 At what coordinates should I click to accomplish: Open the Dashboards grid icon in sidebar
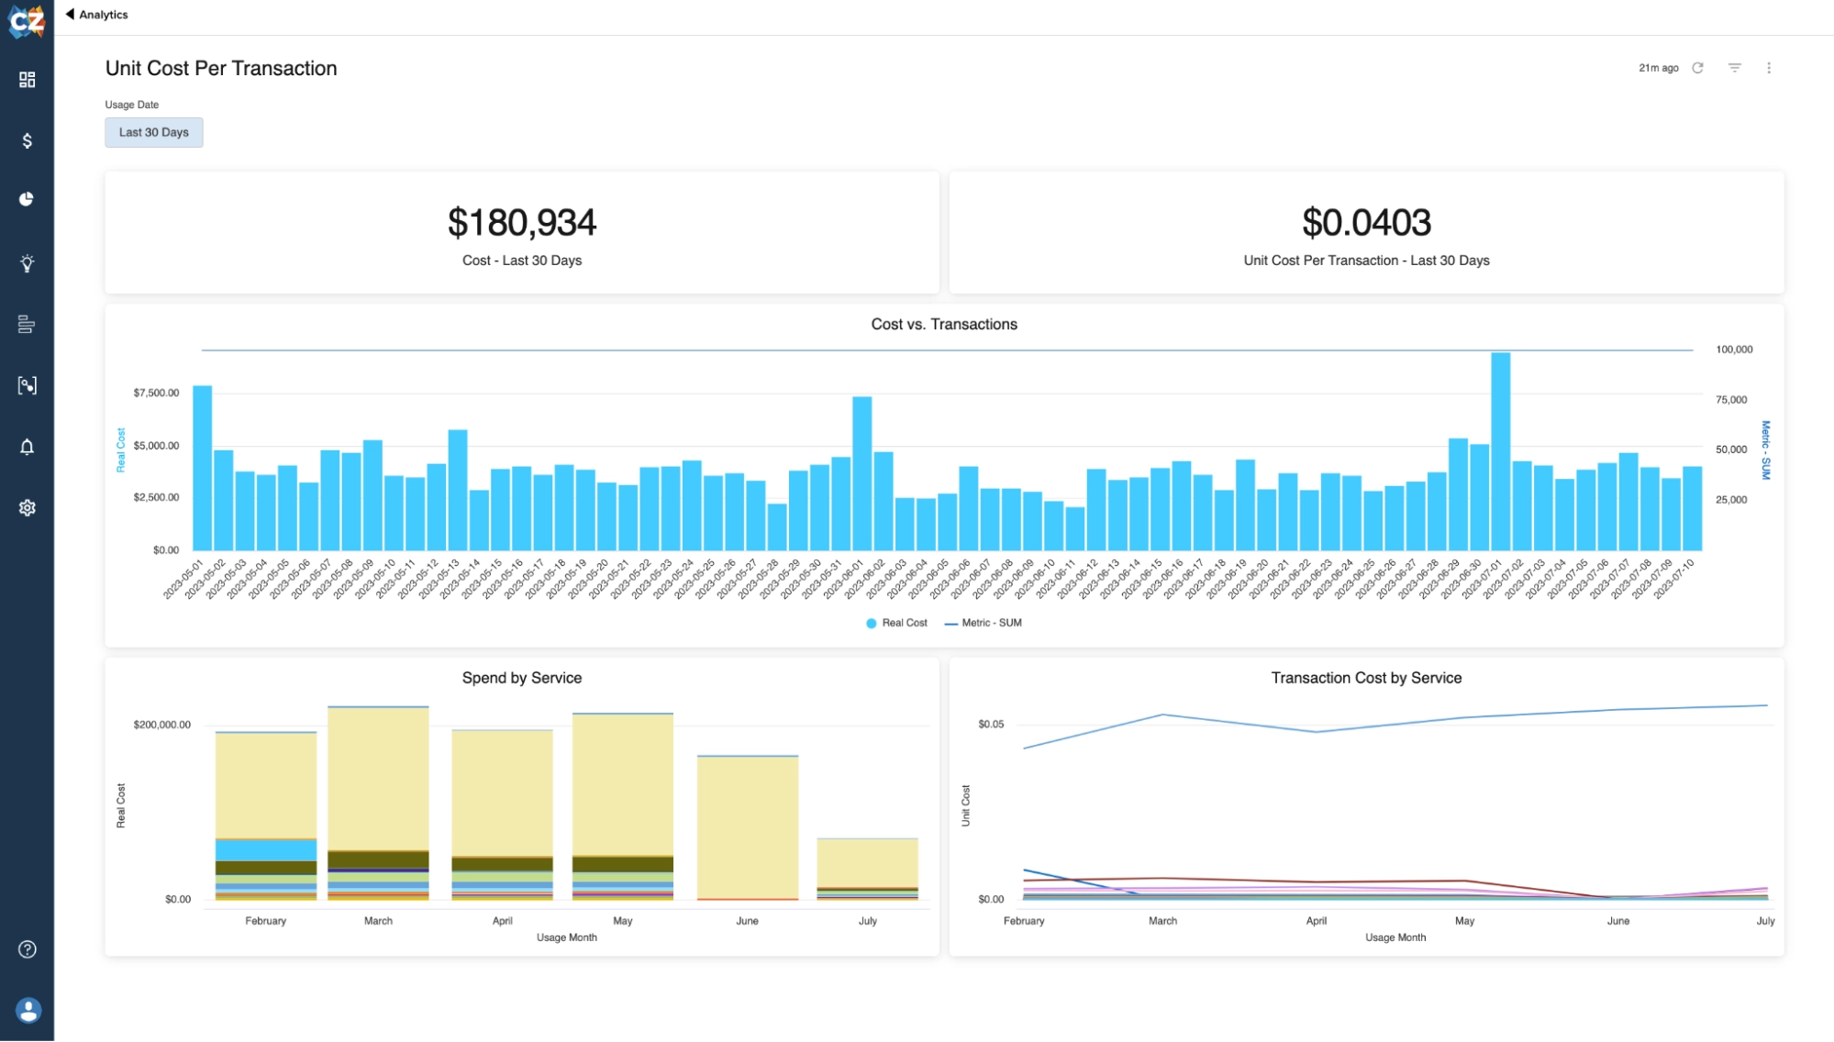[27, 80]
